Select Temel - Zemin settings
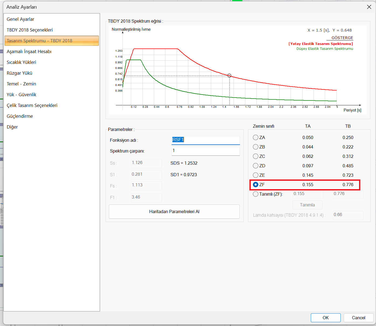The image size is (376, 326). (21, 84)
